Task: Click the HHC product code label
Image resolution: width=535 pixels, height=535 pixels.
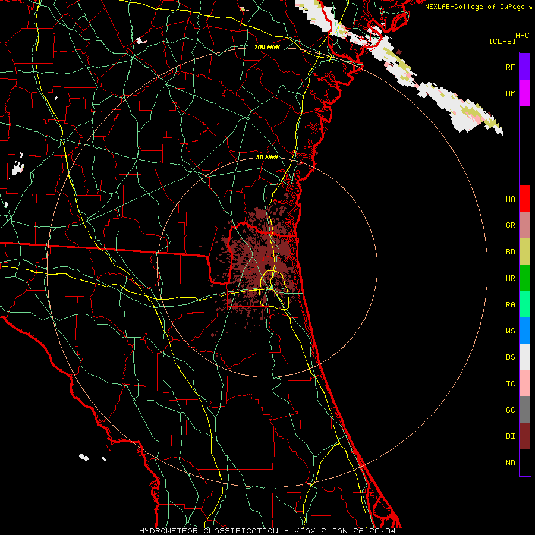Action: click(x=523, y=36)
